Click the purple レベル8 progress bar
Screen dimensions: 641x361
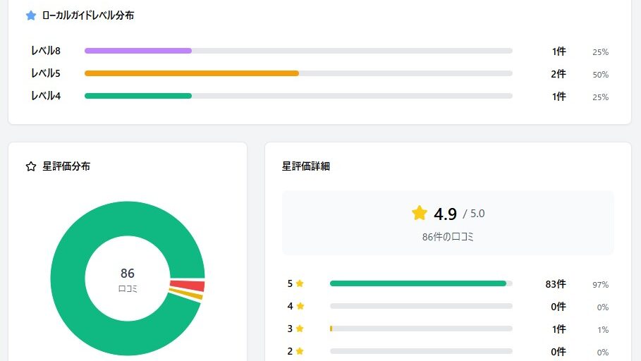point(138,51)
